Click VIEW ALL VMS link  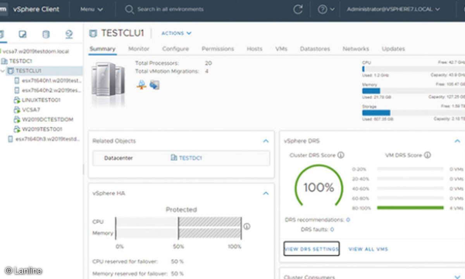tap(368, 249)
